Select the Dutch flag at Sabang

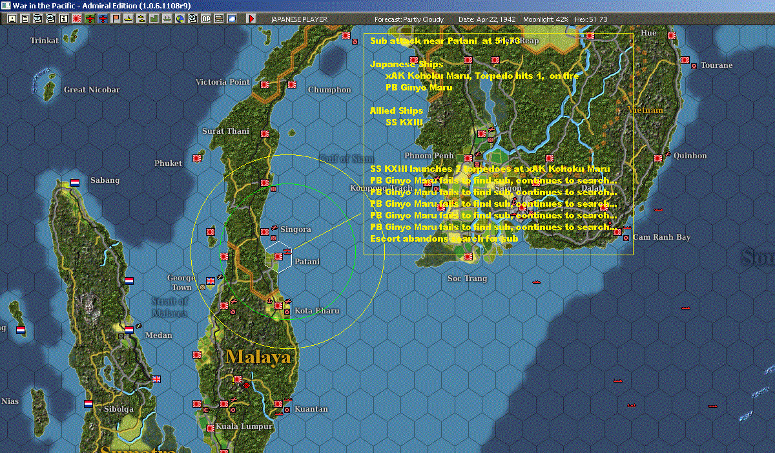pos(75,183)
